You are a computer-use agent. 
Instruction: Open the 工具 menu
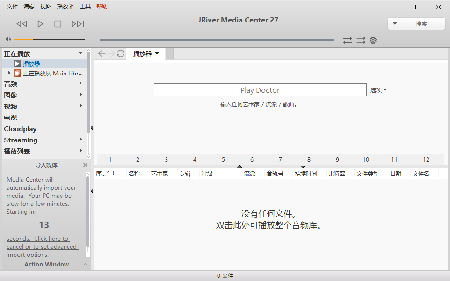(x=85, y=6)
